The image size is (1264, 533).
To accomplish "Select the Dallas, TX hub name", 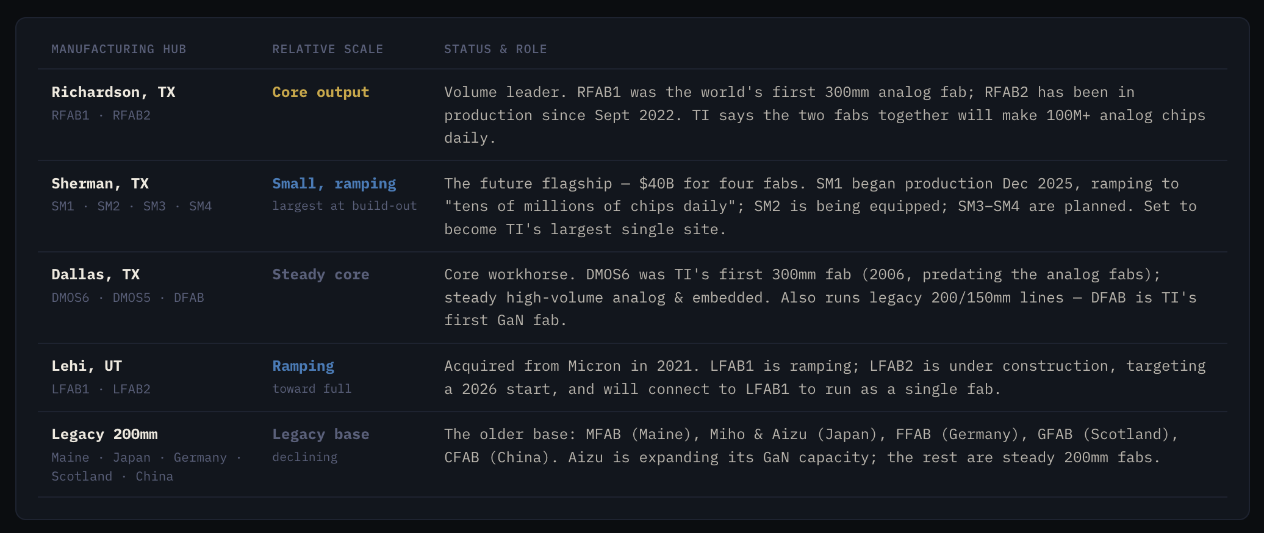I will click(96, 274).
